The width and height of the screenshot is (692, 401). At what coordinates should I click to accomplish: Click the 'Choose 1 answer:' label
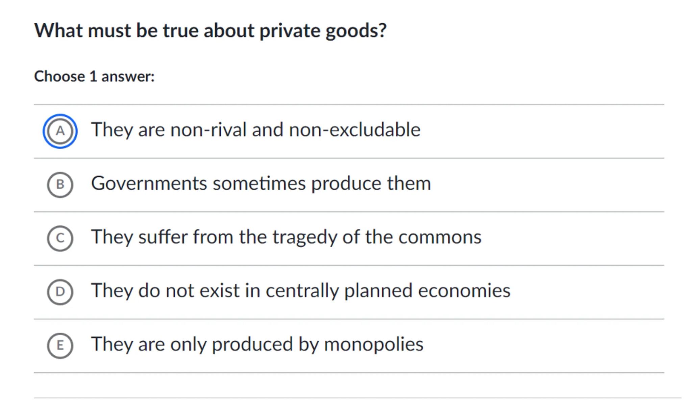click(94, 76)
